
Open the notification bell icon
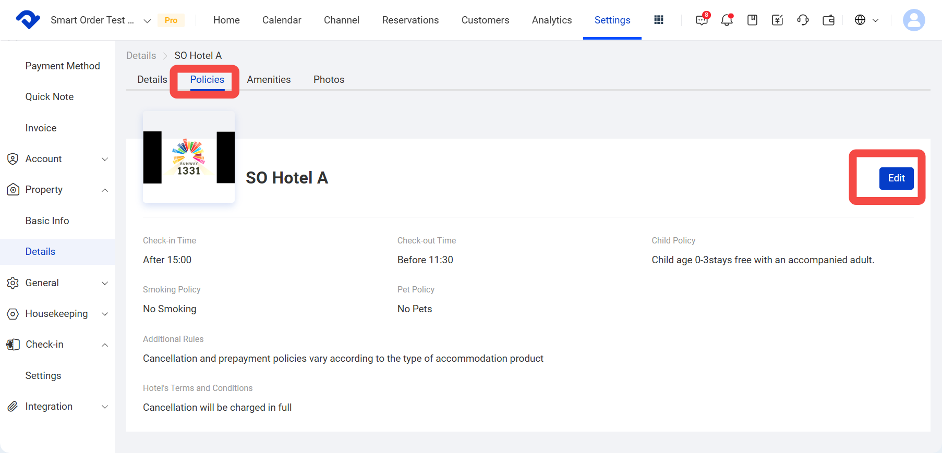point(727,20)
